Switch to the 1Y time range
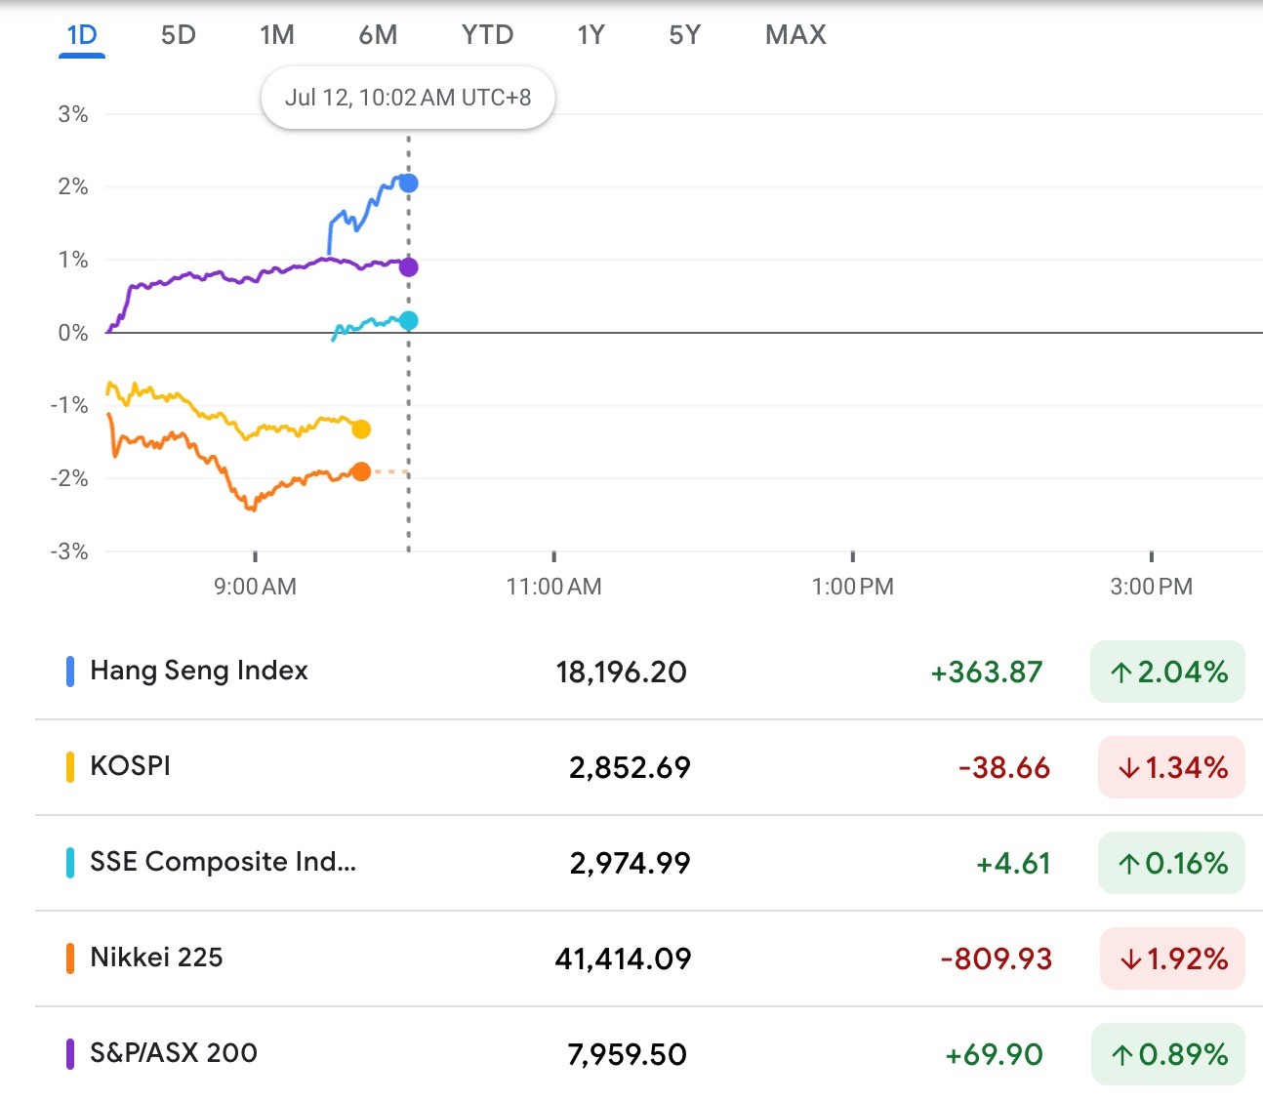Screen dimensions: 1263x1101 pyautogui.click(x=591, y=35)
